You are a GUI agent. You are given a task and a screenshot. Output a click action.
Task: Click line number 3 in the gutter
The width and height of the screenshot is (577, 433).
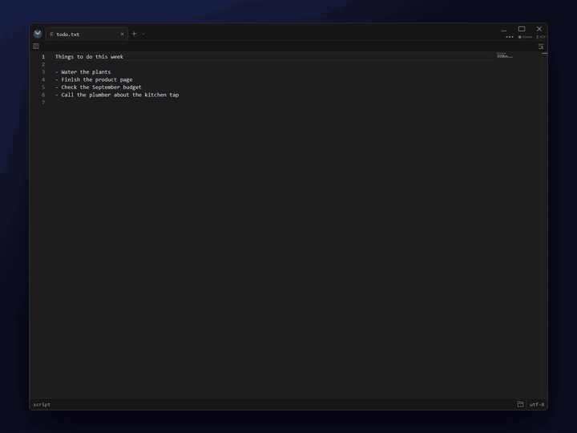pos(43,72)
